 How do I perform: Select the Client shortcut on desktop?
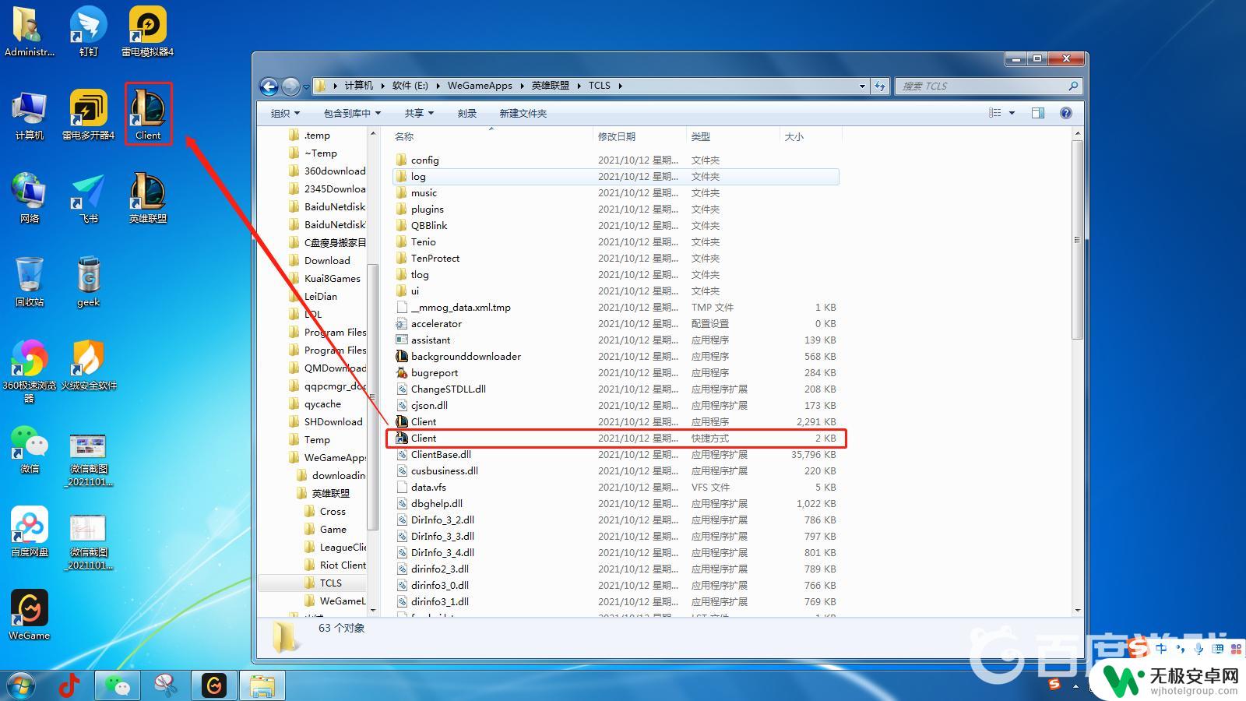pos(148,114)
